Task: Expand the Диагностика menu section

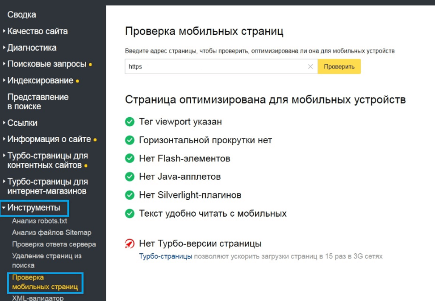Action: (x=32, y=48)
